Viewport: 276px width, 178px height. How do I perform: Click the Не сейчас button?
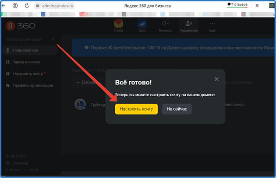(x=177, y=109)
